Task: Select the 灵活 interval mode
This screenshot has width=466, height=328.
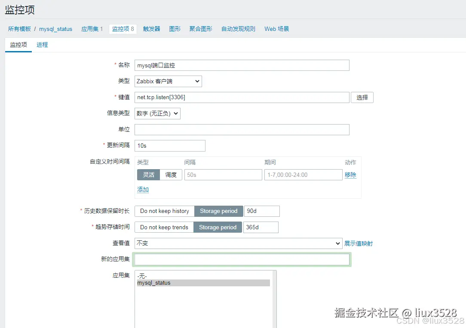Action: [x=148, y=175]
